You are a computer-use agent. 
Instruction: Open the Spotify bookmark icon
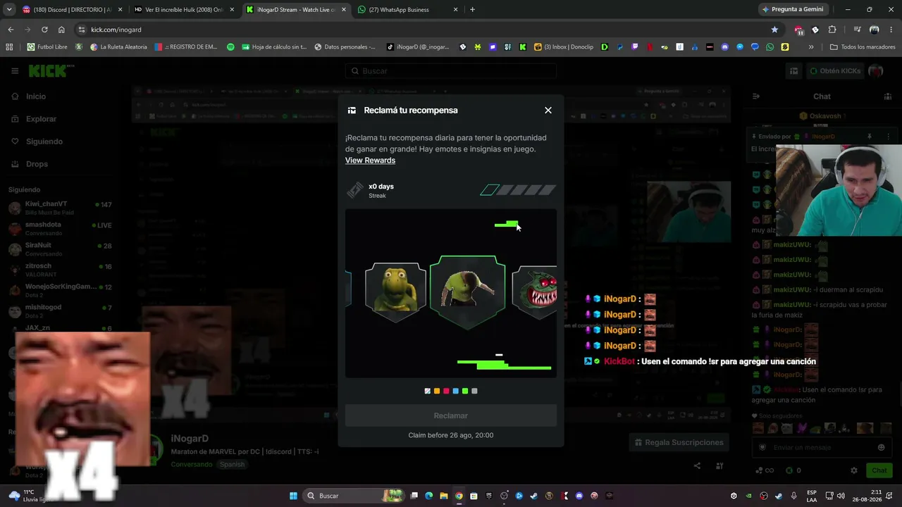230,47
